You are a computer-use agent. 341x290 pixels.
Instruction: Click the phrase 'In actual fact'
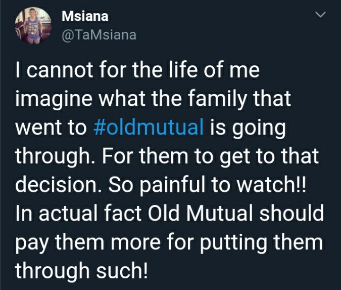tap(78, 213)
